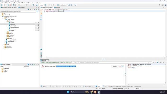Select the Triggers folder
167x94 pixels.
tap(11, 37)
